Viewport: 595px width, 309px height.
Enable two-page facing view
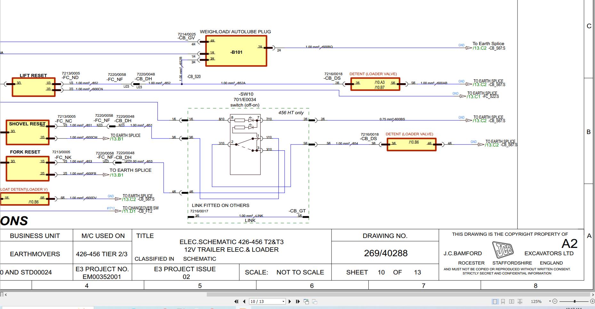511,301
